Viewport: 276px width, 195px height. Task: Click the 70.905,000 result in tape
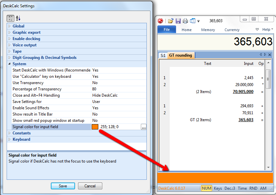click(243, 92)
